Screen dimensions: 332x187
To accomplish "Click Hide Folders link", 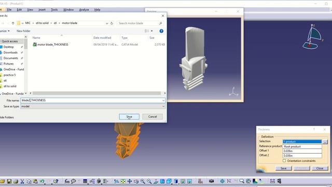I will (x=7, y=117).
